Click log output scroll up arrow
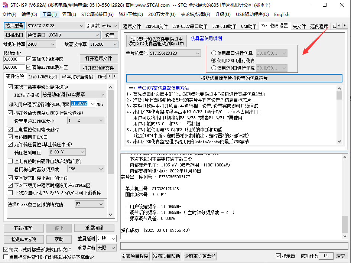351x263 pixels. [x=345, y=158]
